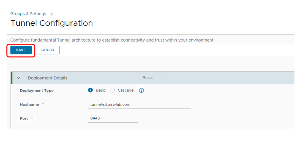Click the Hostname field label
This screenshot has height=163, width=303.
[x=29, y=105]
